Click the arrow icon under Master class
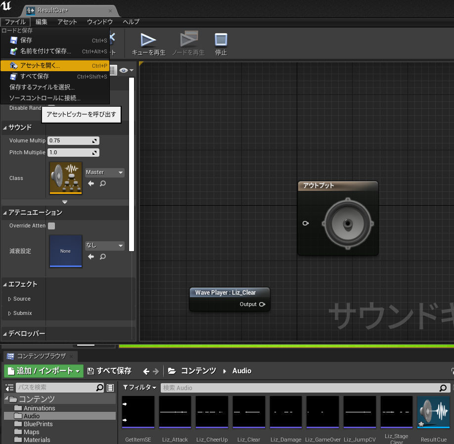This screenshot has width=454, height=444. pyautogui.click(x=91, y=183)
